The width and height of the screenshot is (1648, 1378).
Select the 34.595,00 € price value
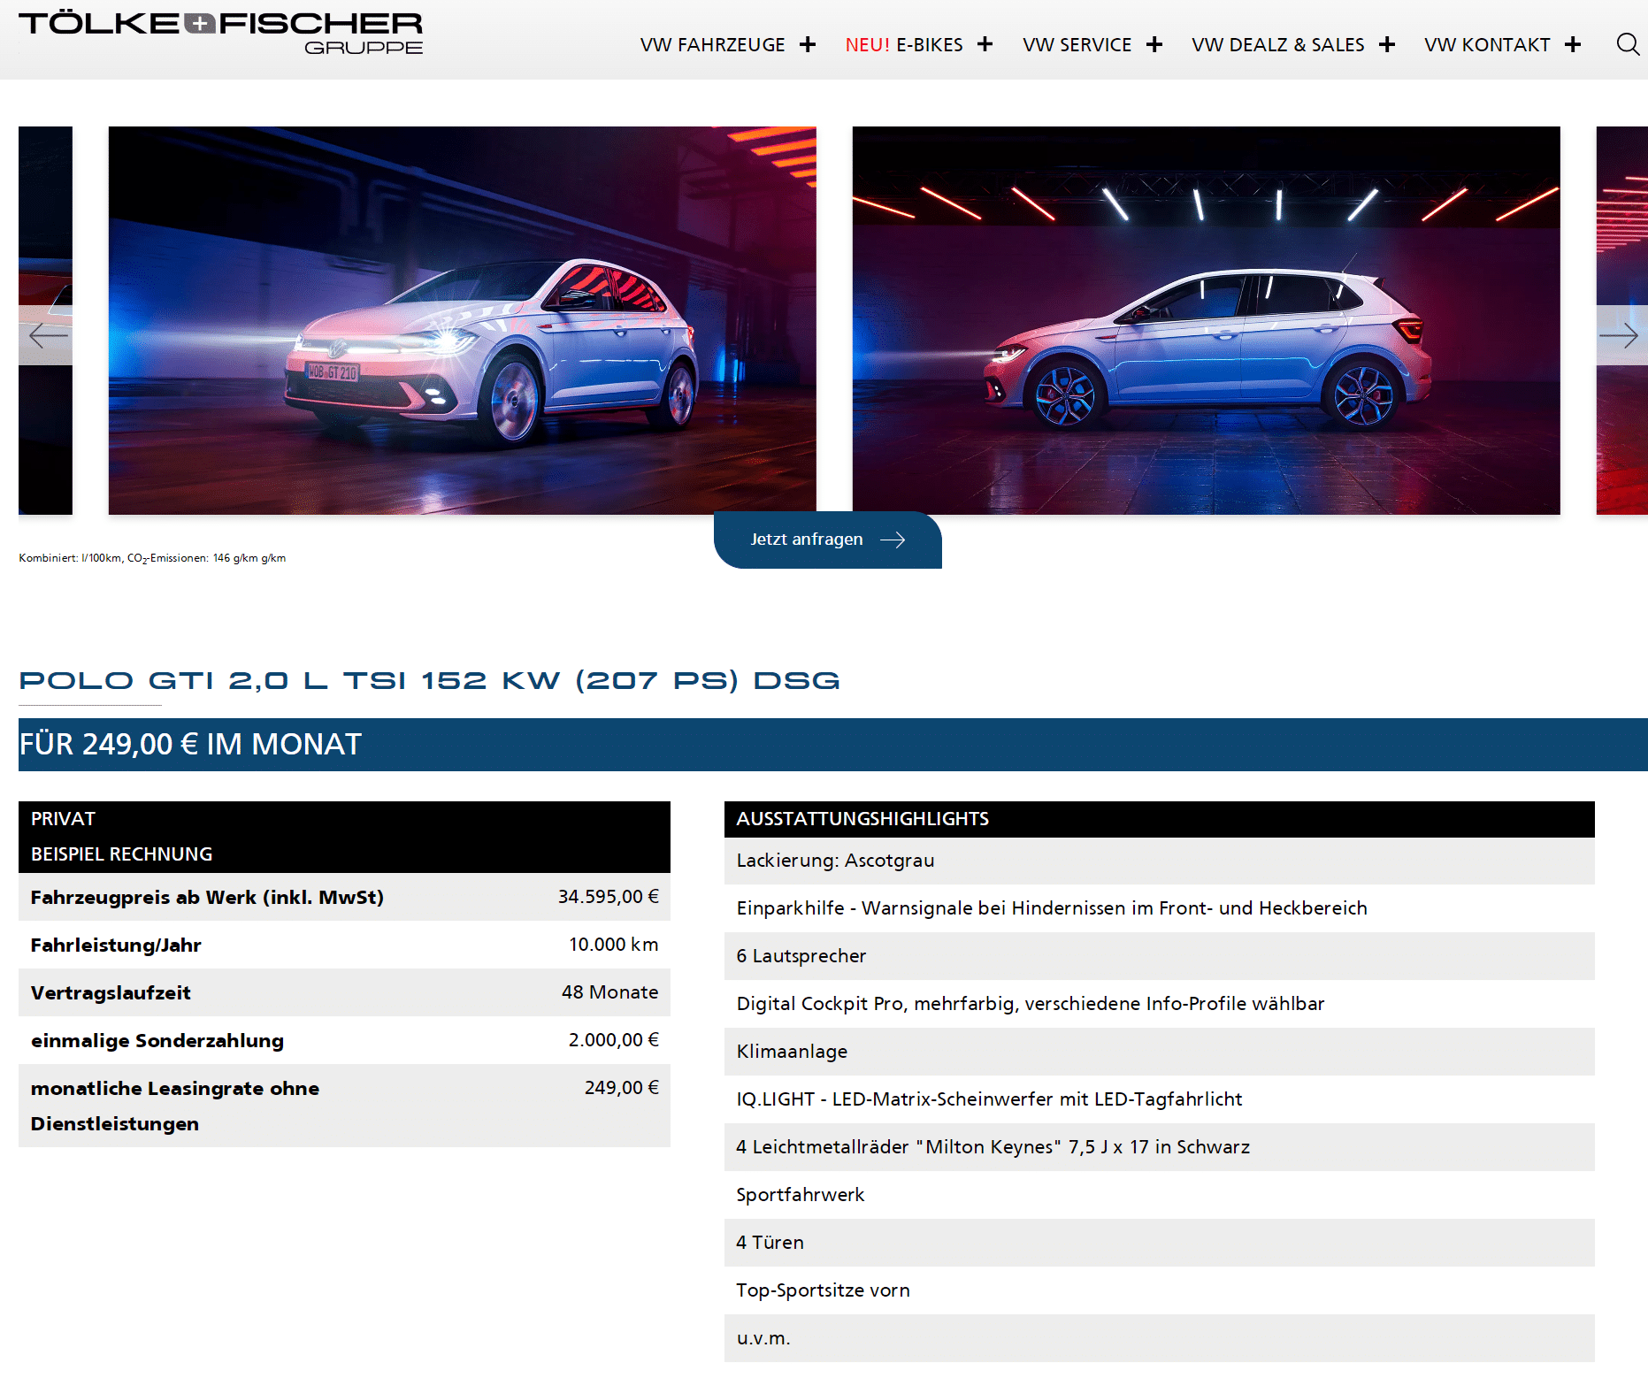[609, 897]
